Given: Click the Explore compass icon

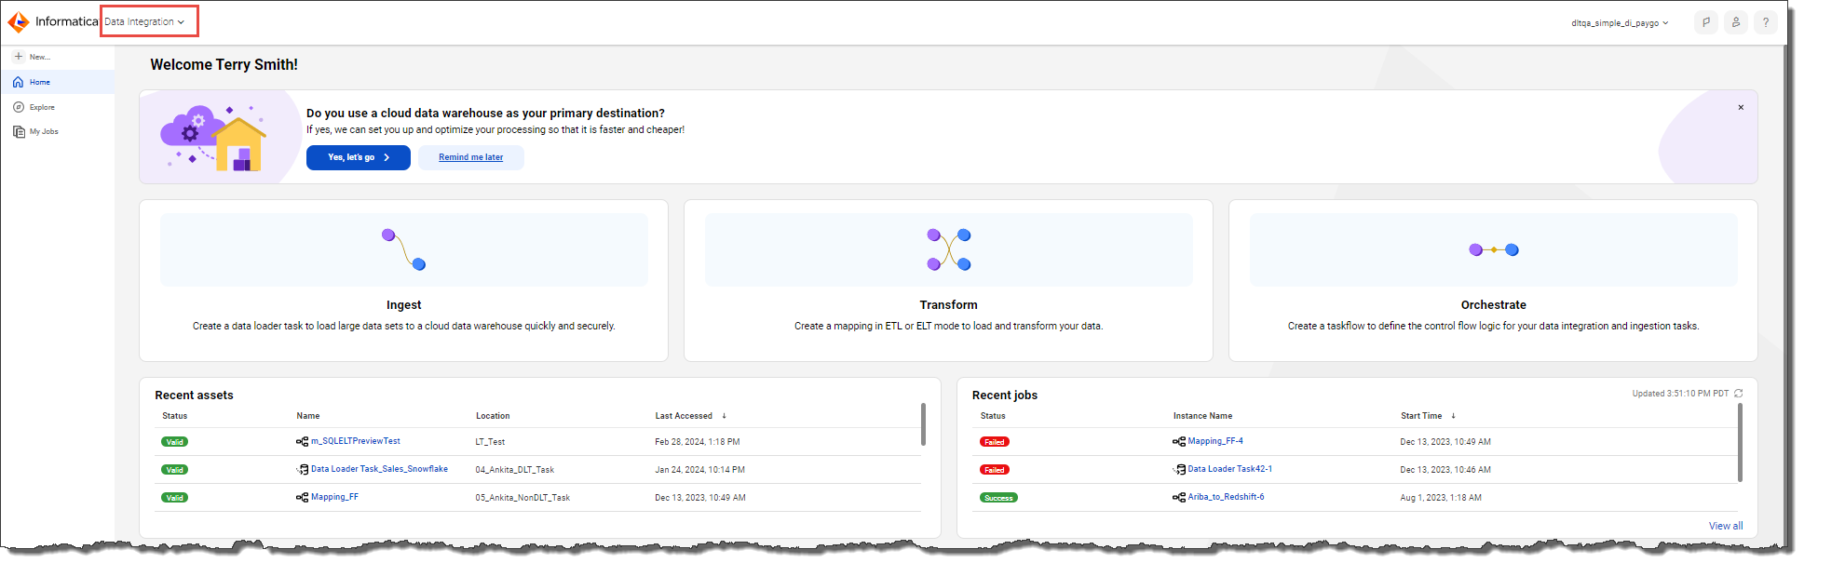Looking at the screenshot, I should 19,107.
